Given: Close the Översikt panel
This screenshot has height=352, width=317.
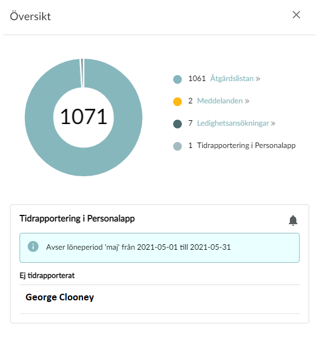Looking at the screenshot, I should (x=296, y=15).
